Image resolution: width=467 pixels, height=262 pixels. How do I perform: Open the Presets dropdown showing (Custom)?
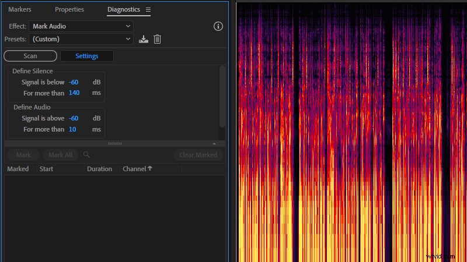81,39
